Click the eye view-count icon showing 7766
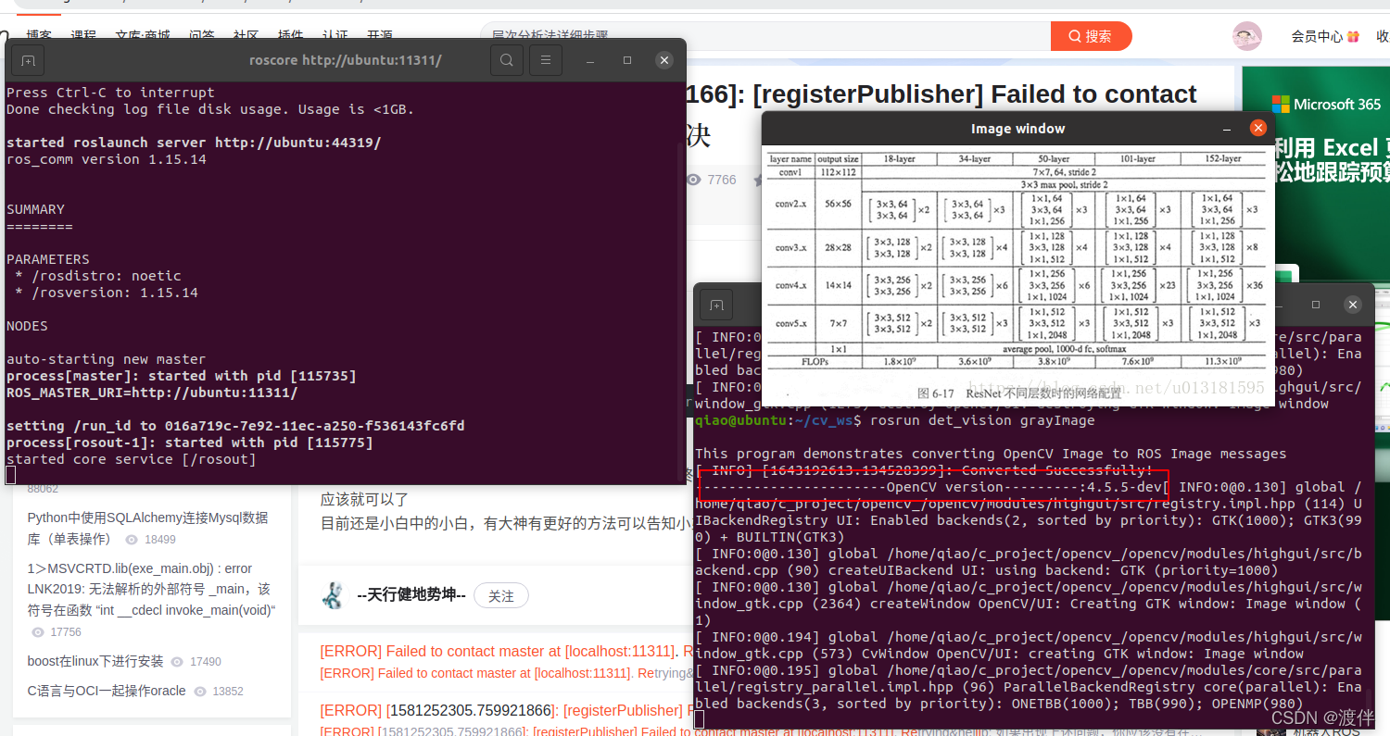1390x736 pixels. [692, 180]
